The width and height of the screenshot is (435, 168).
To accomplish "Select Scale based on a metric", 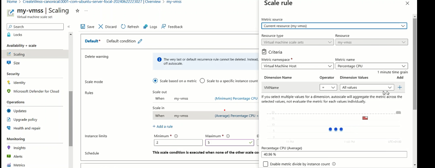I will (x=155, y=81).
